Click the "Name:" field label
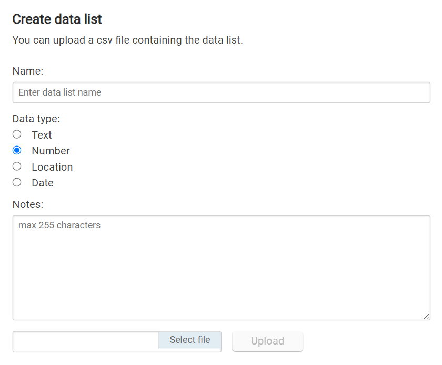The image size is (442, 365). pos(28,71)
